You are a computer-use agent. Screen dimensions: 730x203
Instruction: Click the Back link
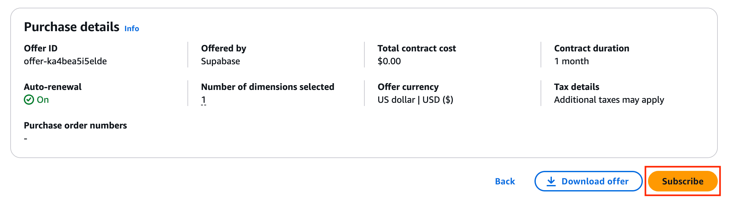pos(505,181)
